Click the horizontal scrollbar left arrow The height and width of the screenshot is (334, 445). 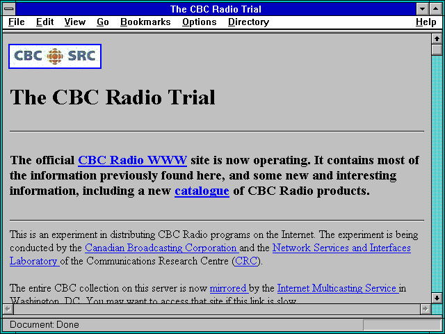(8, 309)
